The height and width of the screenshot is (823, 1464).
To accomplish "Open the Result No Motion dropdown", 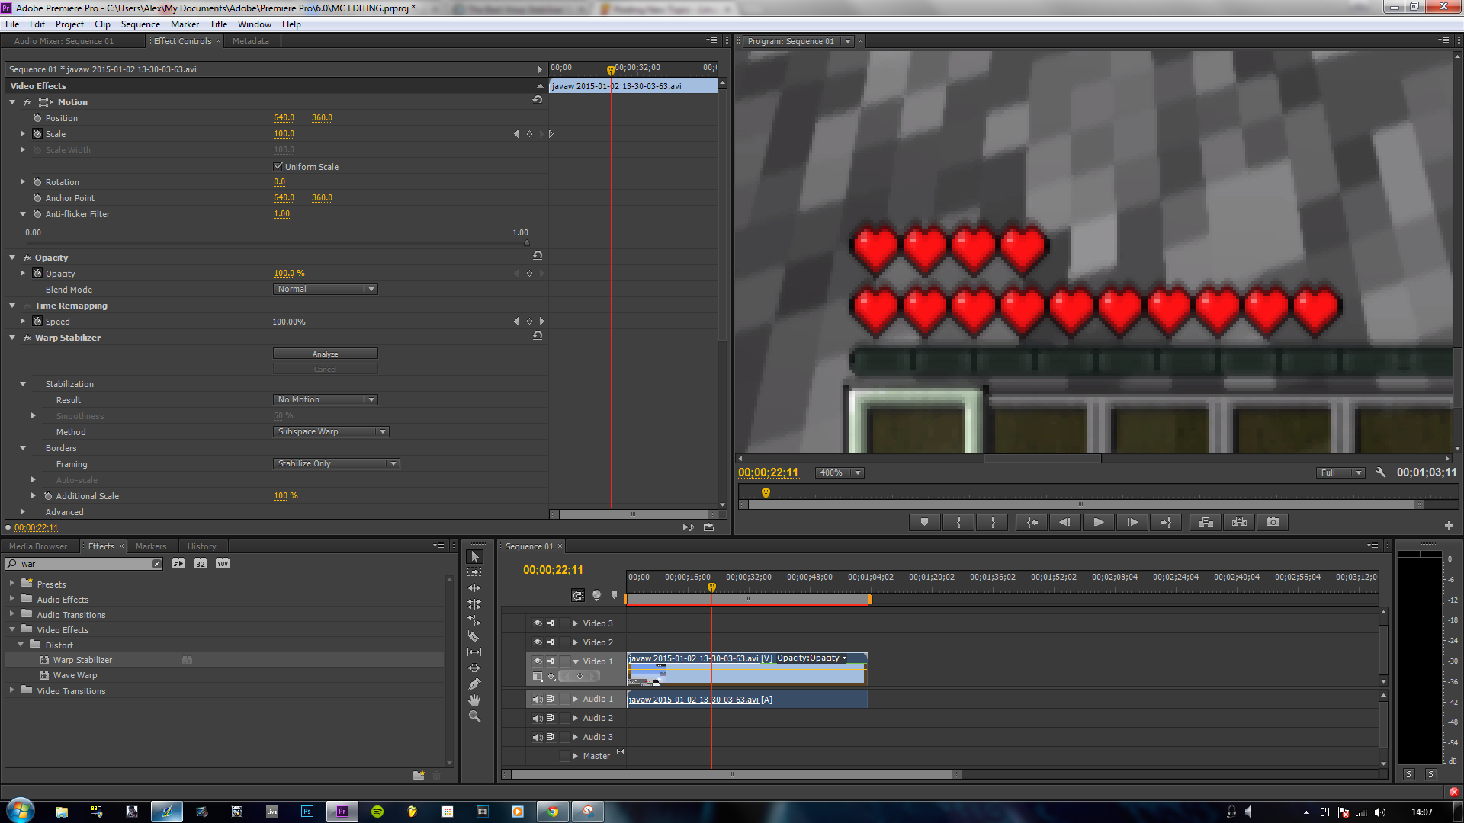I will point(325,400).
